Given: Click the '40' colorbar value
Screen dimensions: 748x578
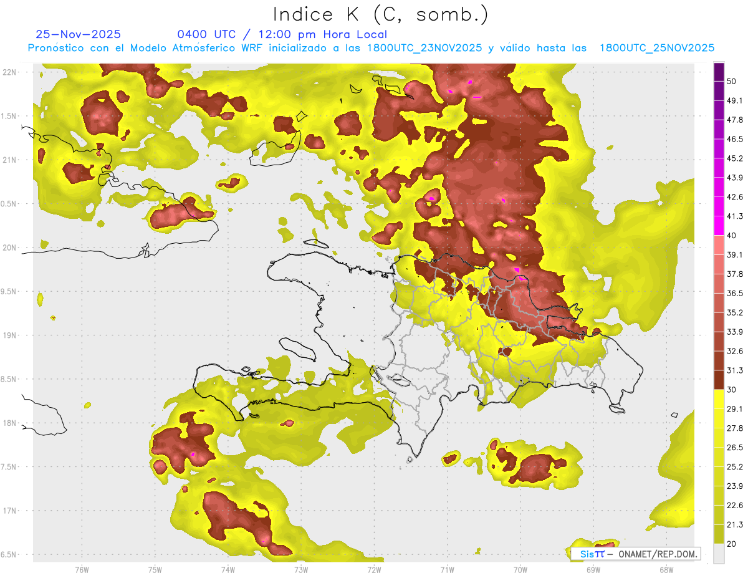Looking at the screenshot, I should tap(732, 236).
